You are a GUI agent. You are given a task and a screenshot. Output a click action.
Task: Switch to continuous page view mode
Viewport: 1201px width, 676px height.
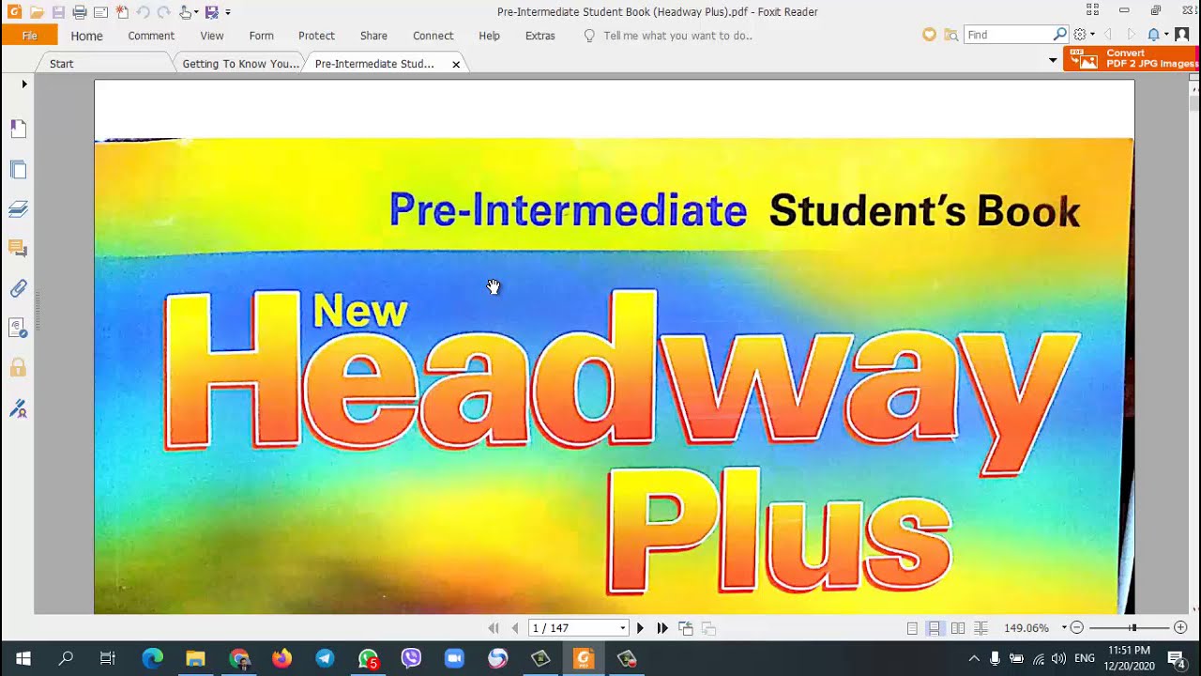tap(935, 628)
